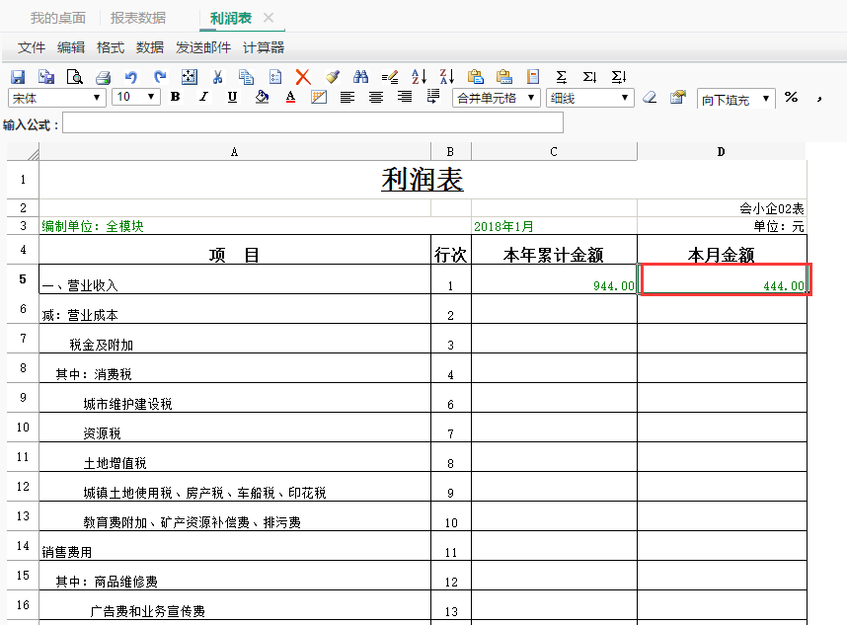
Task: Click the select-all corner of the sheet
Action: pos(23,151)
